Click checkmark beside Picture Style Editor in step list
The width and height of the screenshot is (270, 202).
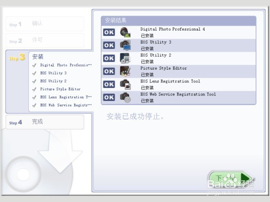point(35,89)
